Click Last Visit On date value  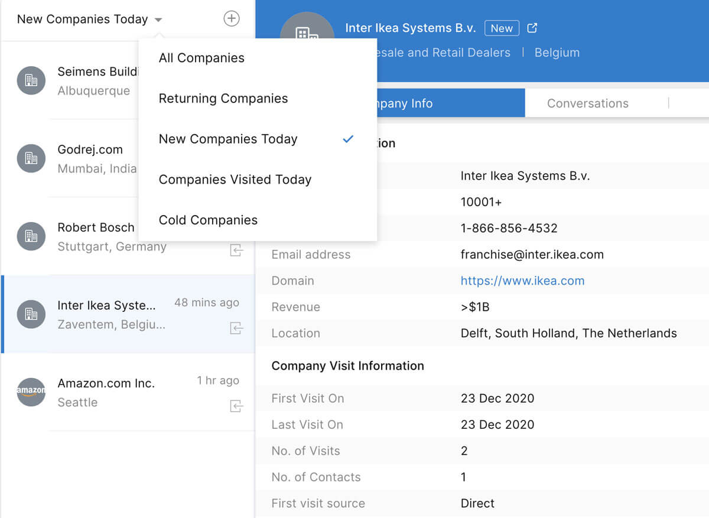(497, 425)
